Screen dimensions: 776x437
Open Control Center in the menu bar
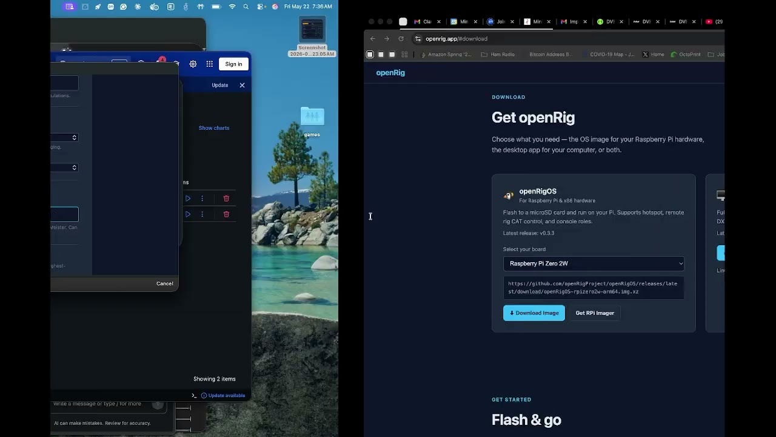point(261,7)
